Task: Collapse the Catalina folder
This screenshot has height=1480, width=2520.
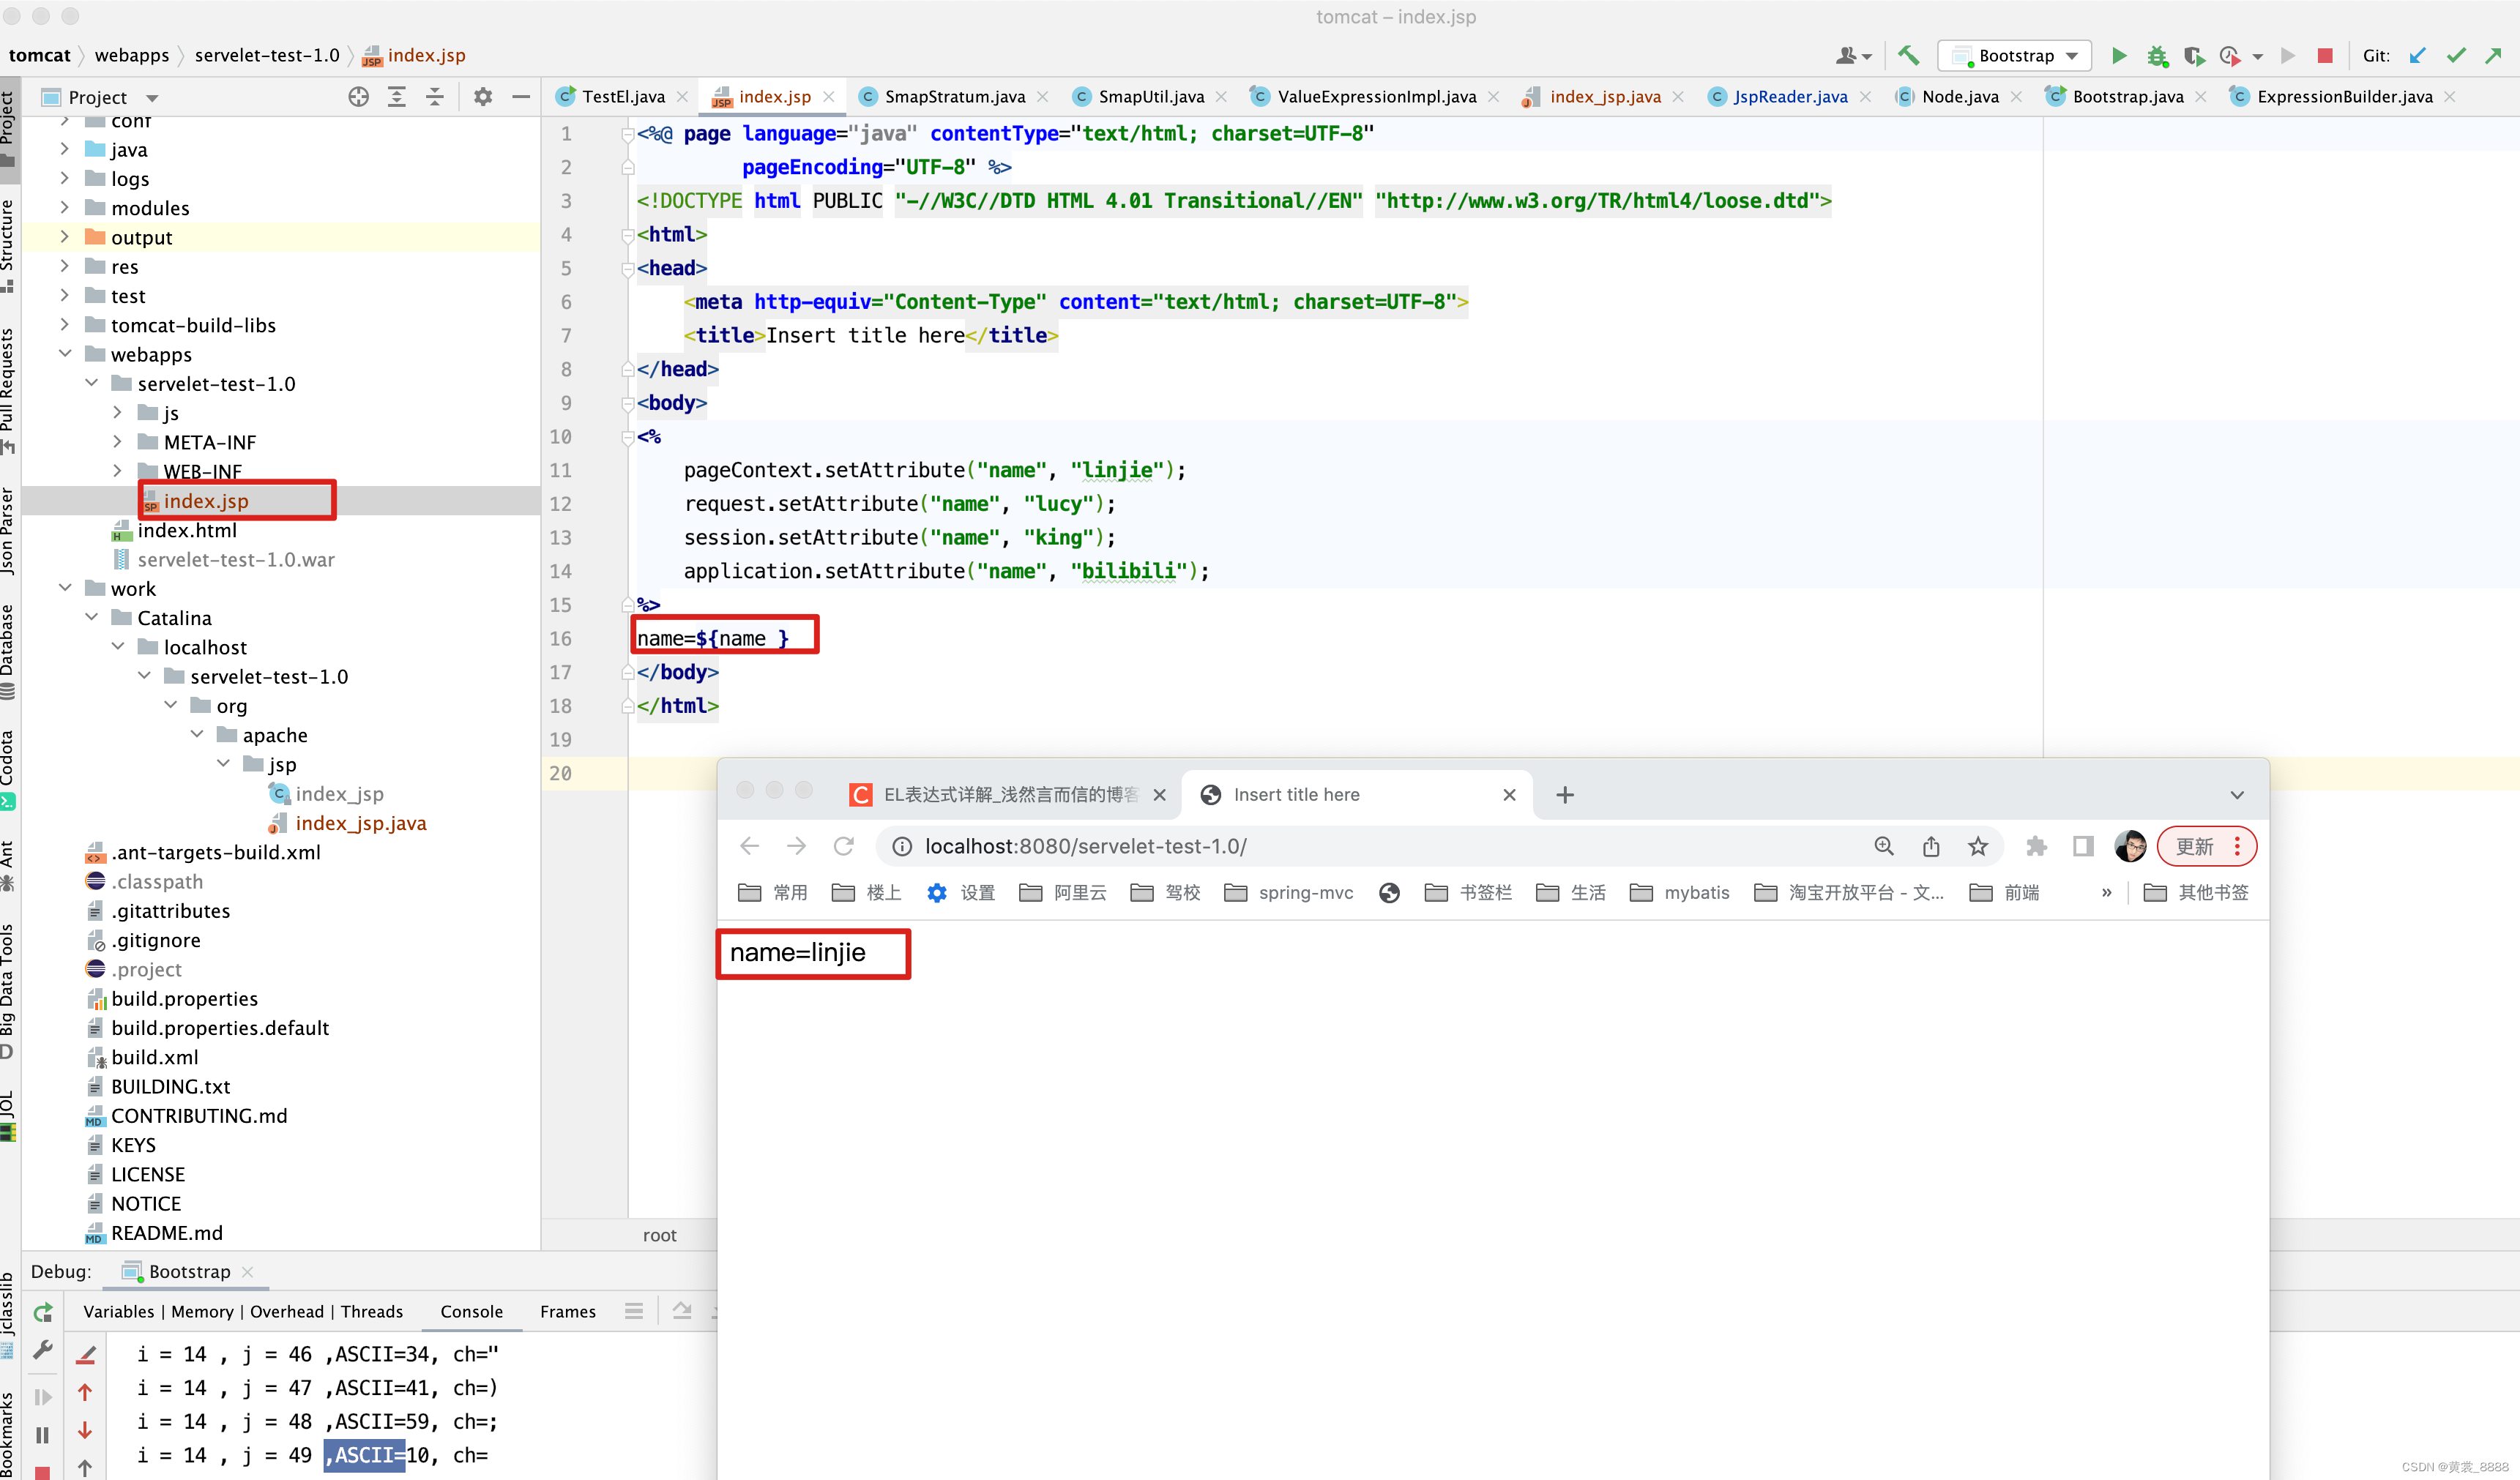Action: [x=91, y=617]
